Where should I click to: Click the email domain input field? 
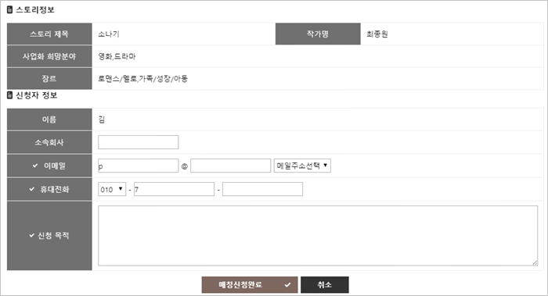[231, 166]
